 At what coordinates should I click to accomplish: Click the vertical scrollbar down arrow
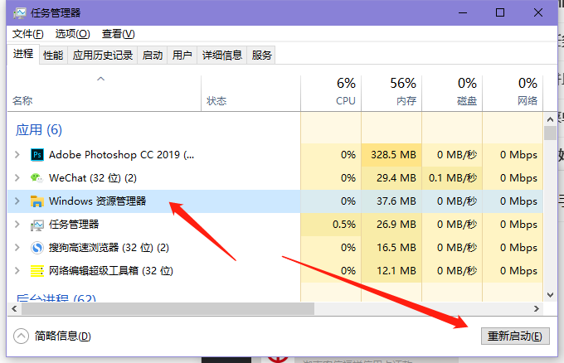(550, 295)
